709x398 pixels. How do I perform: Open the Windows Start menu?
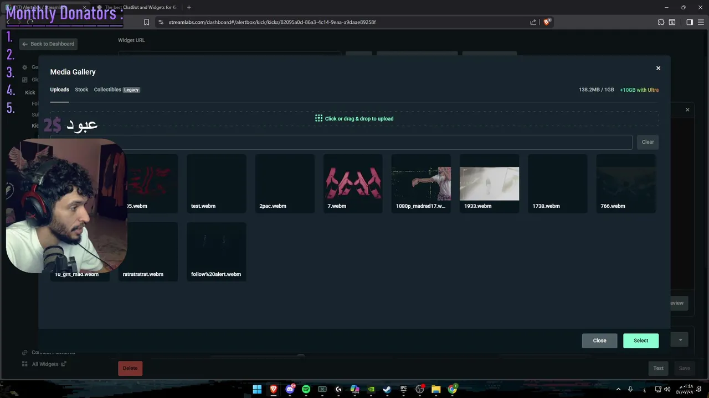pyautogui.click(x=257, y=389)
